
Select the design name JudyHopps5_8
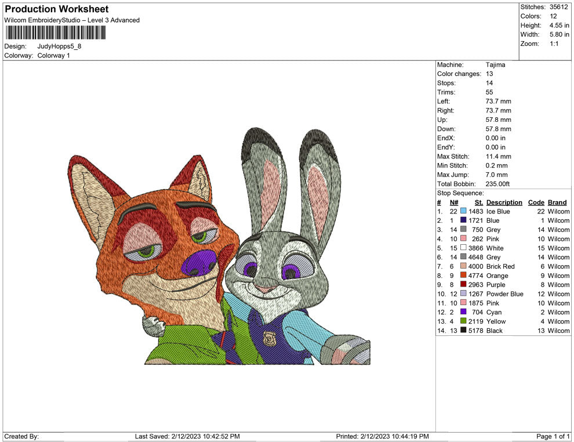tap(59, 46)
